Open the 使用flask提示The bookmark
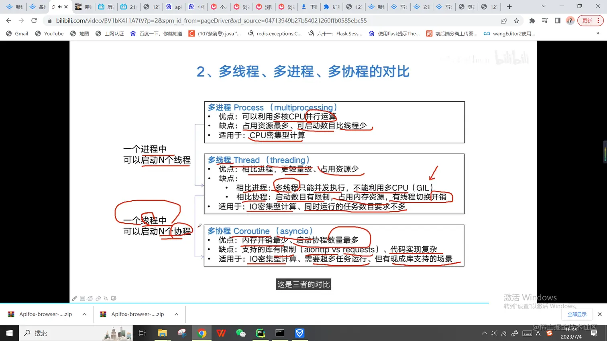This screenshot has width=607, height=341. [394, 34]
